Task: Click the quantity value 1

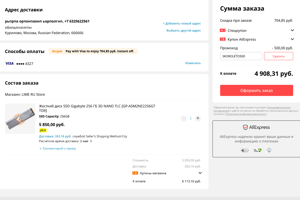Action: coord(191,119)
